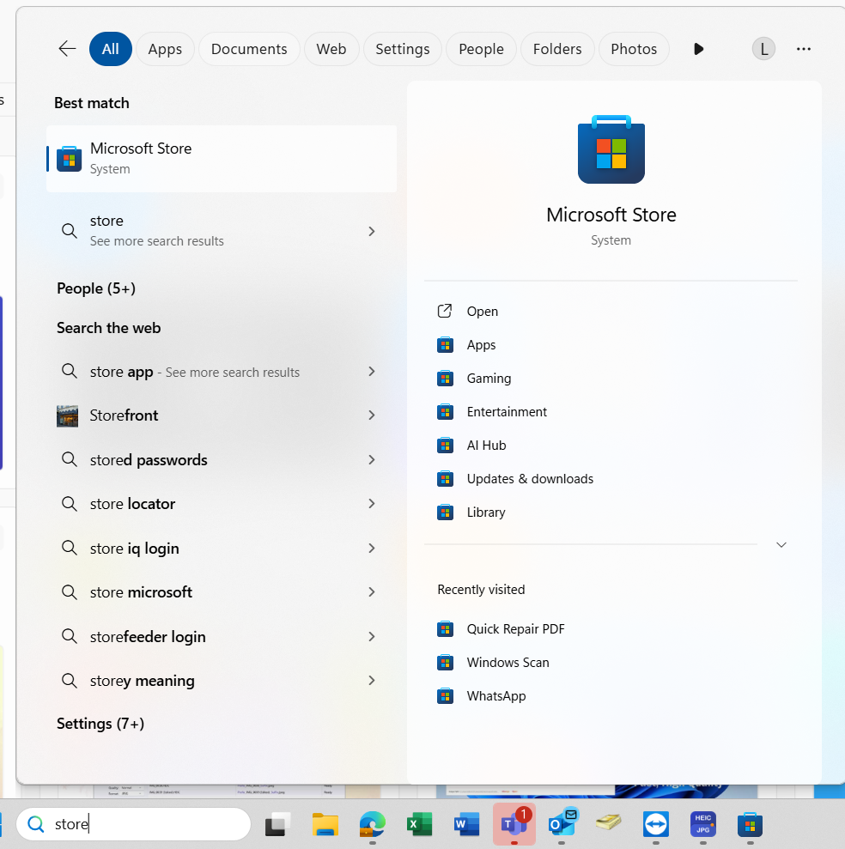Expand chevron beside 'store app' suggestion
Screen dimensions: 845x849
(x=372, y=372)
